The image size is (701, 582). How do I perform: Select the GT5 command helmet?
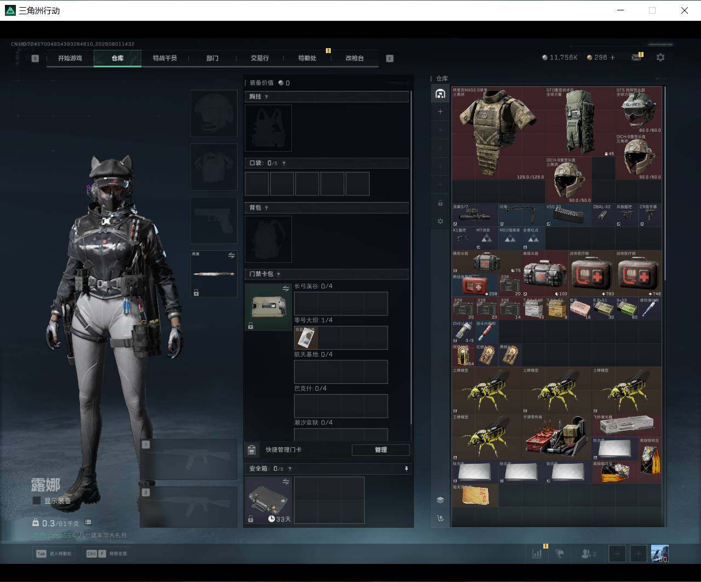(639, 110)
